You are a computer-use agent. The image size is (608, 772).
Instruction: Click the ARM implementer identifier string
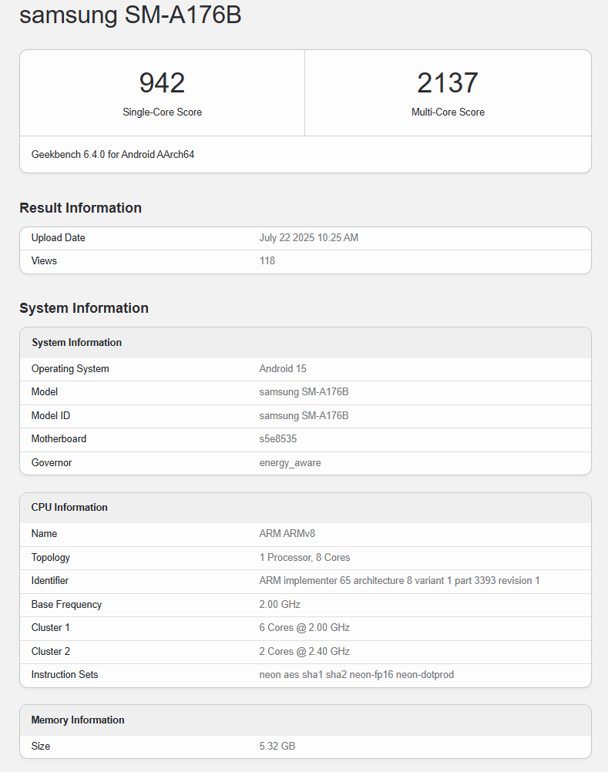coord(399,581)
